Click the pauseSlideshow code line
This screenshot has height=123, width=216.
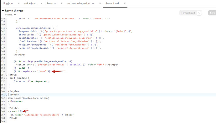pos(61,38)
